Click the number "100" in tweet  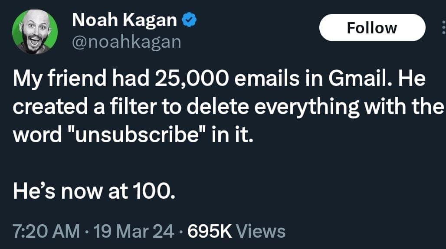click(x=154, y=191)
